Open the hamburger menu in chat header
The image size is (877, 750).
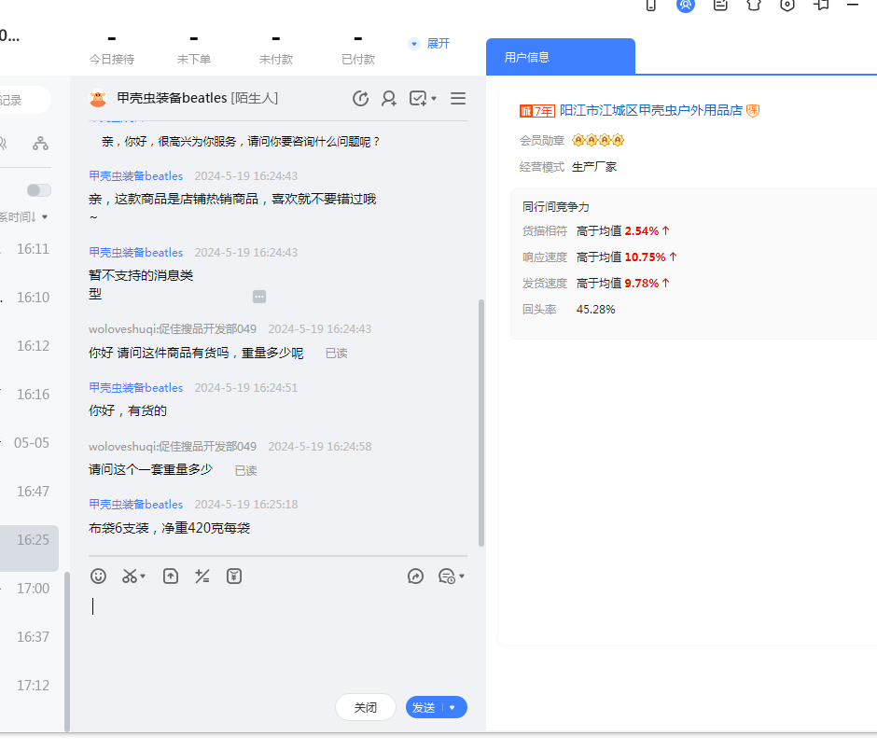coord(458,99)
